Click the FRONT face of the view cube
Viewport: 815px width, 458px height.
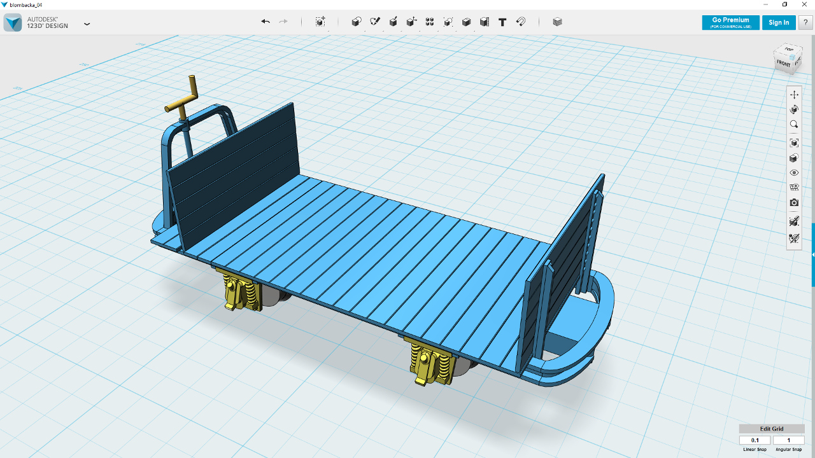click(x=783, y=64)
